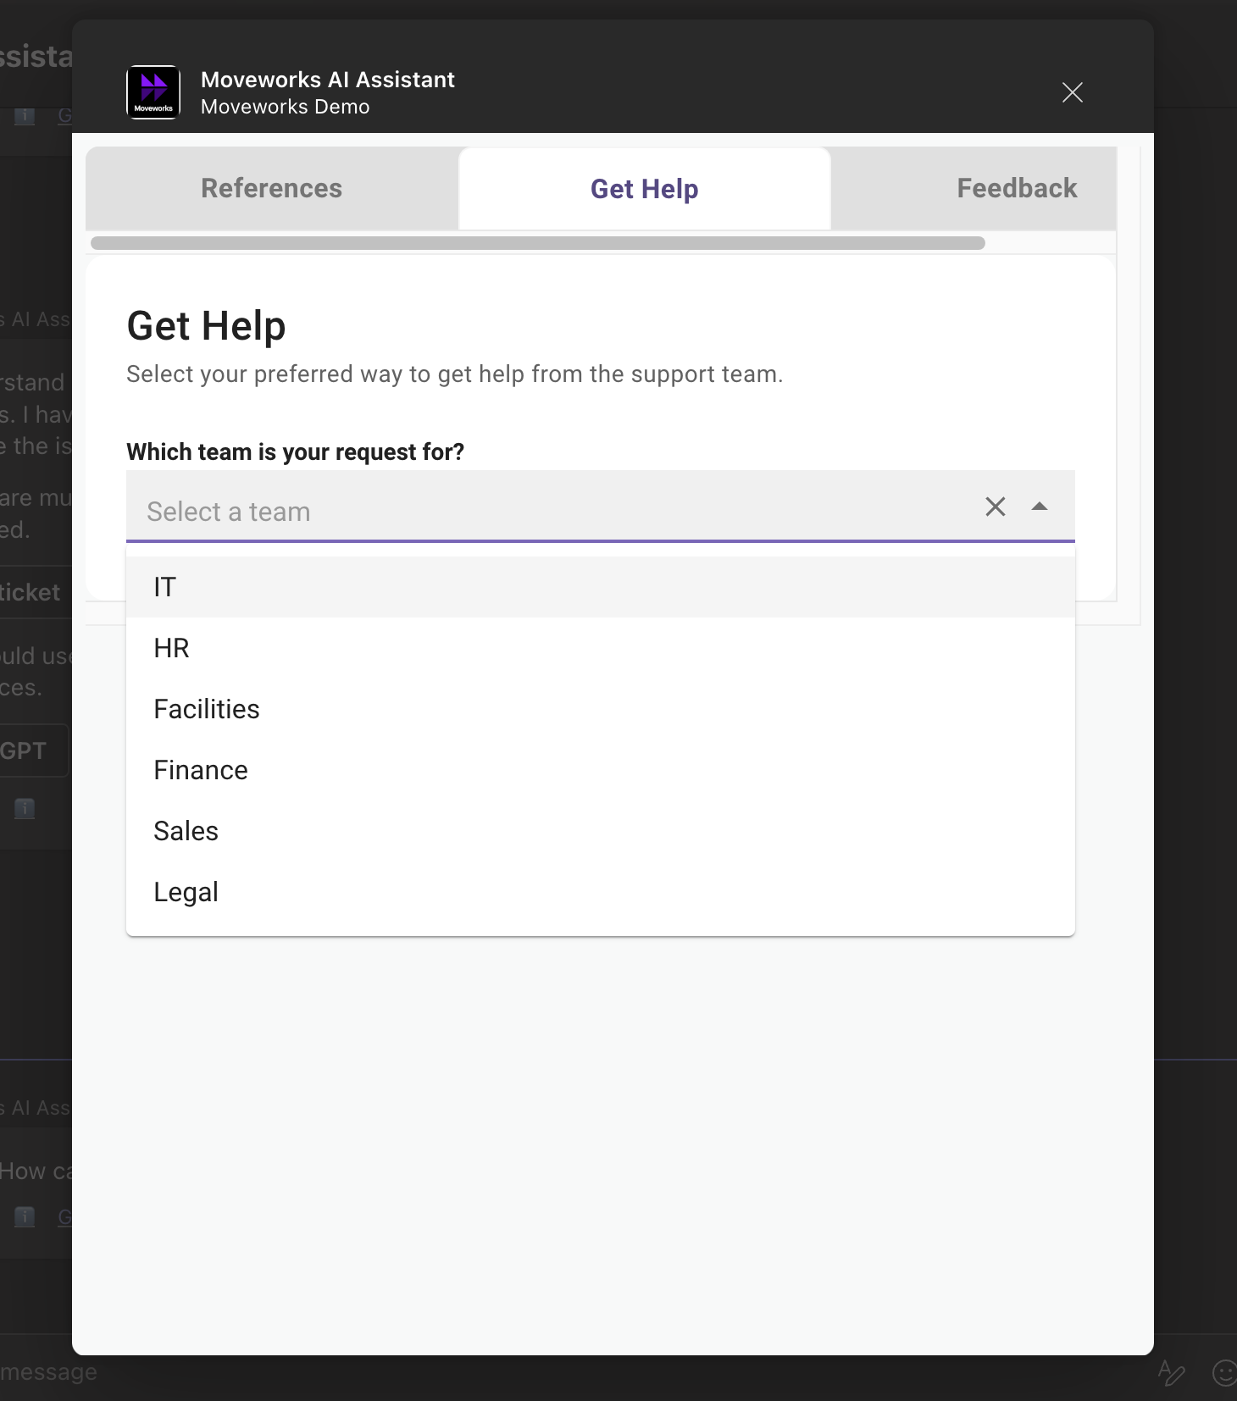Screen dimensions: 1237x1401
Task: Close the Moveworks AI Assistant dialog
Action: click(1073, 92)
